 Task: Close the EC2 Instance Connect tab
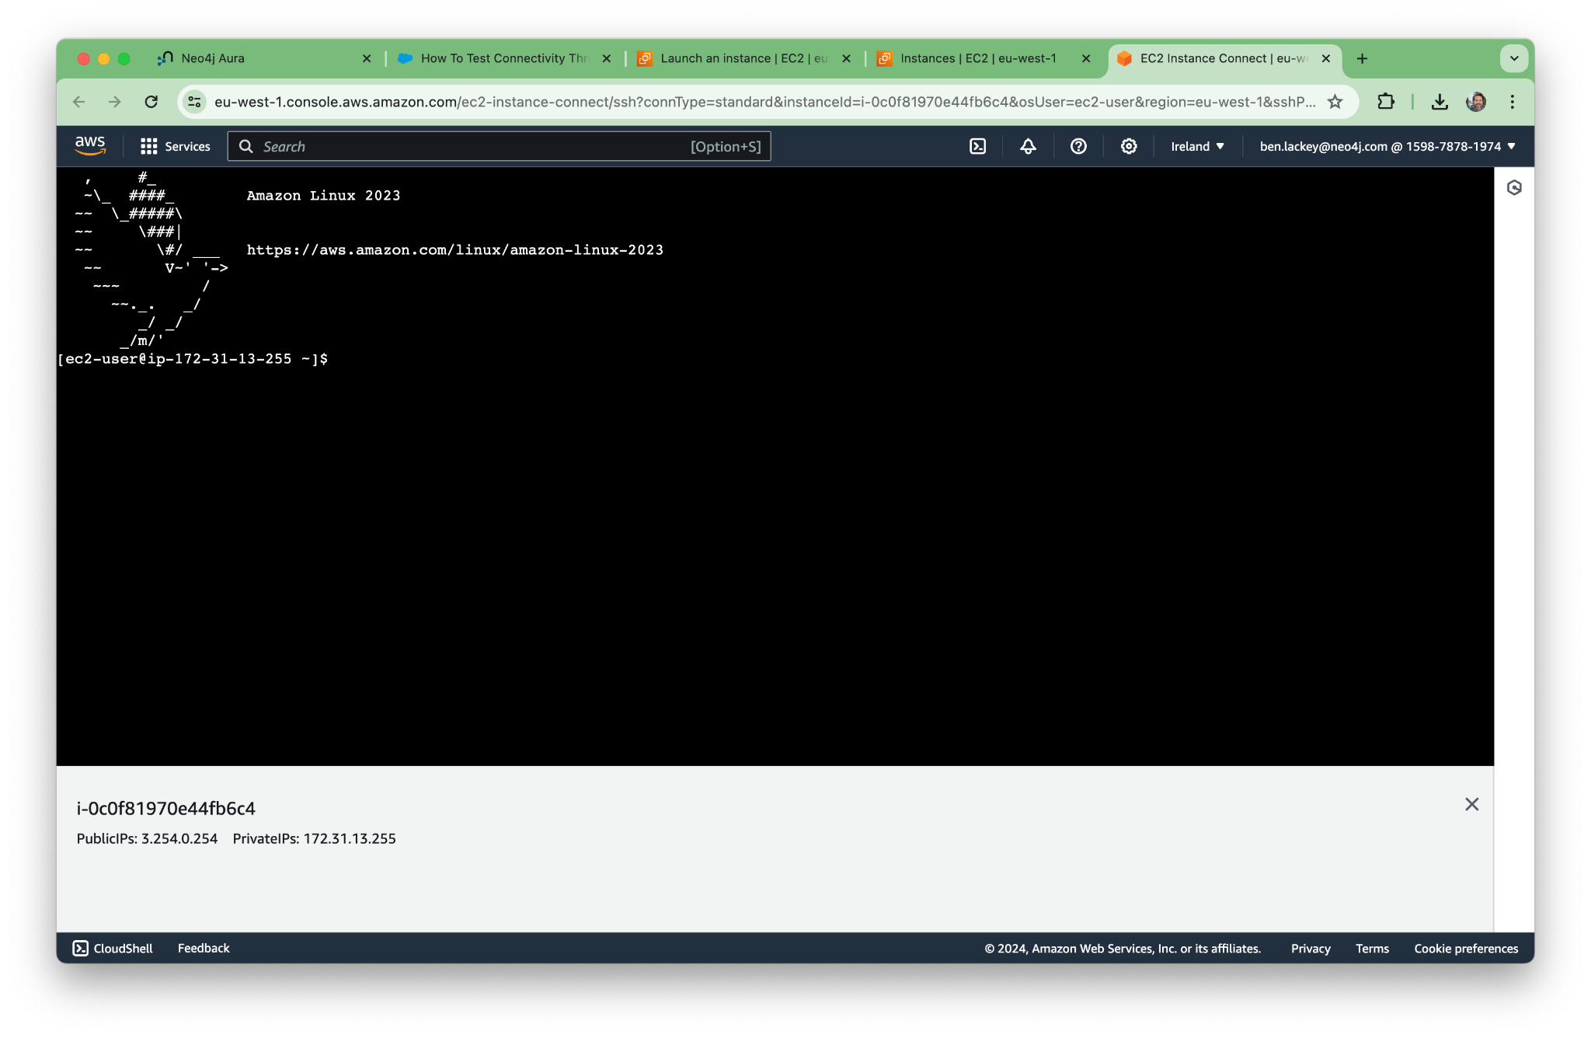click(1326, 58)
